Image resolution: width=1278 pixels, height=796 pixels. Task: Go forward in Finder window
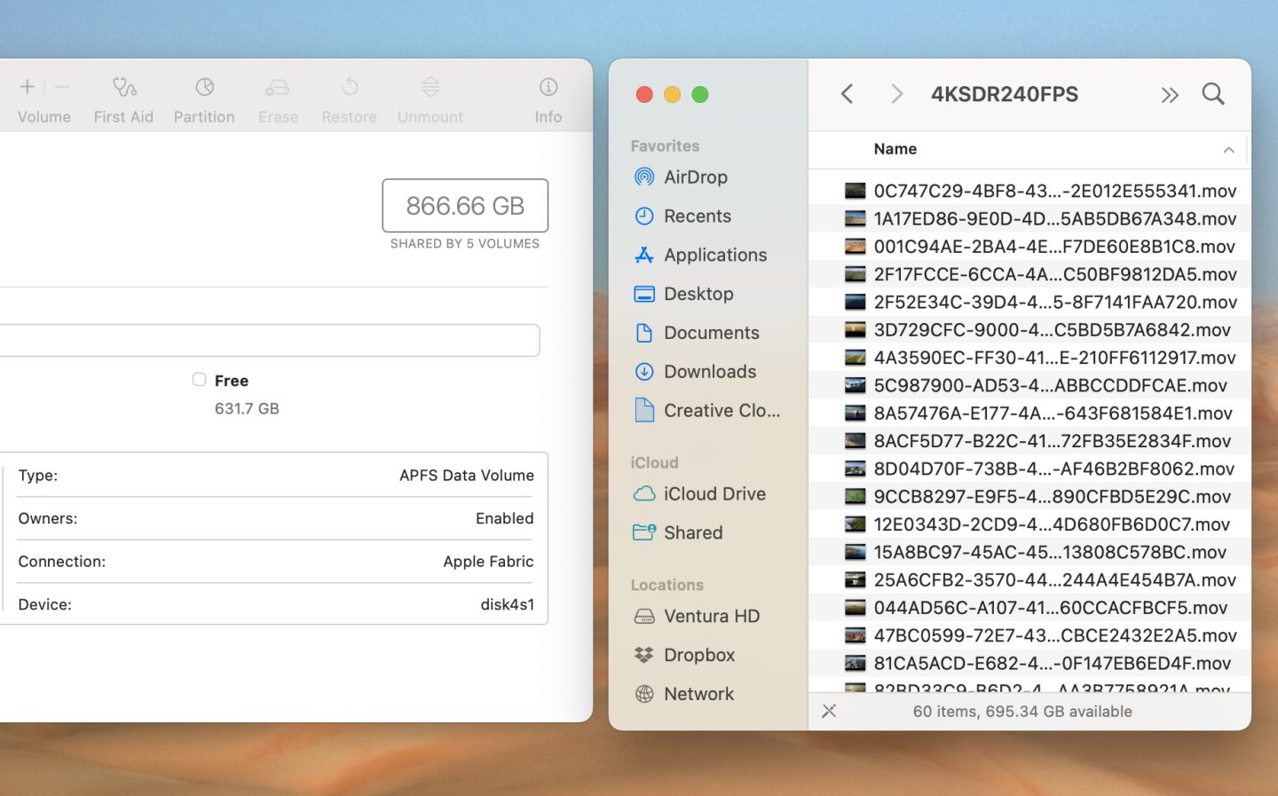pos(896,94)
